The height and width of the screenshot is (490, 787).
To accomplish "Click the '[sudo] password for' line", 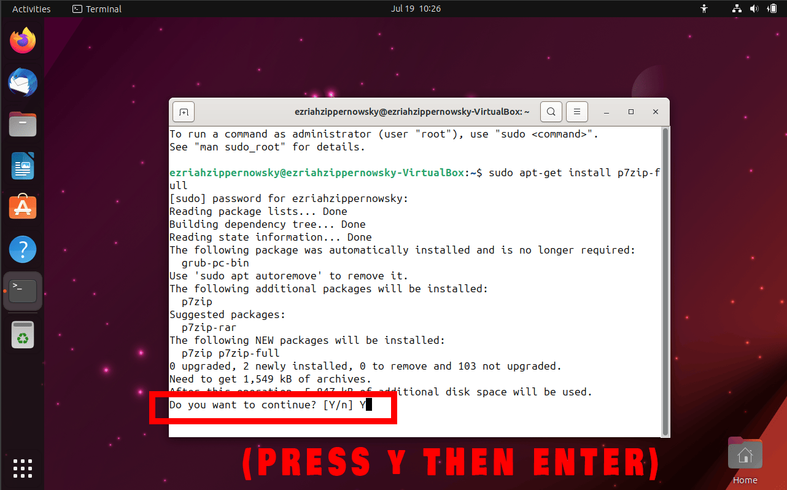I will pyautogui.click(x=289, y=198).
